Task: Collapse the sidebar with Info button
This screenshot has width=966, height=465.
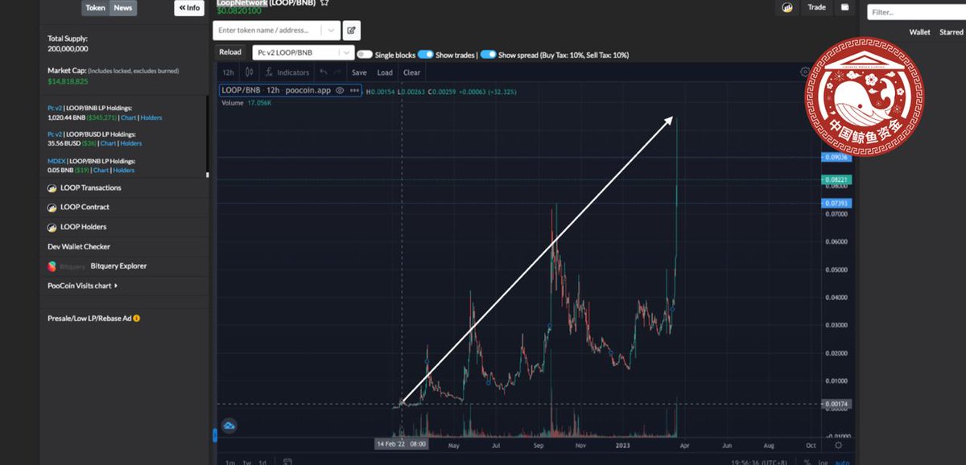Action: click(x=189, y=8)
